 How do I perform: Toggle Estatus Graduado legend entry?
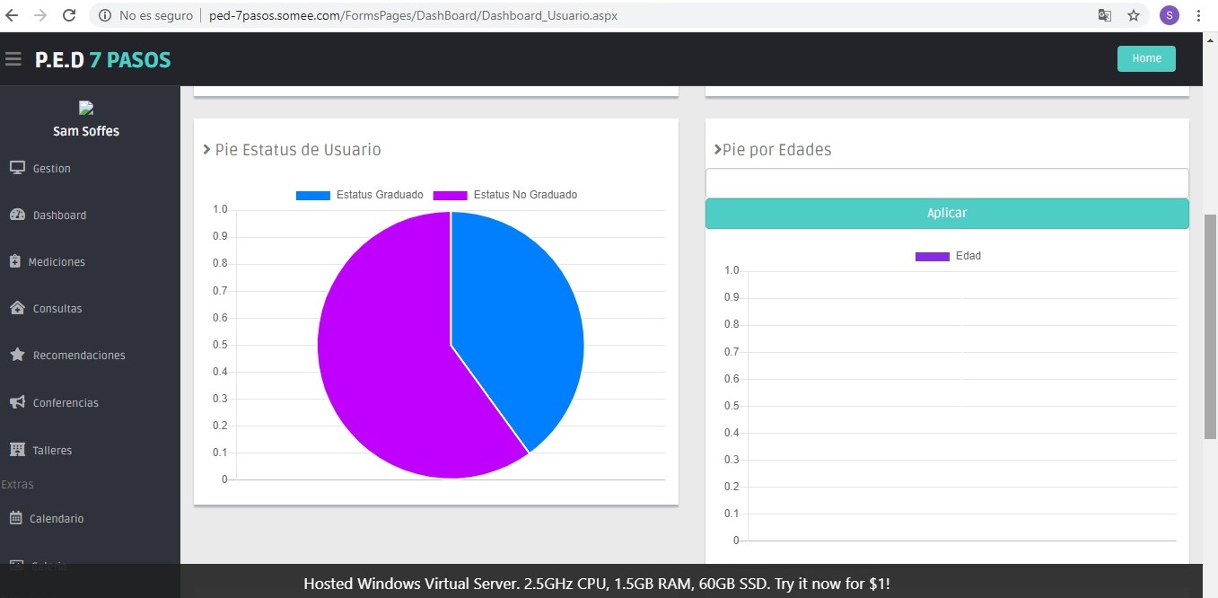click(359, 195)
